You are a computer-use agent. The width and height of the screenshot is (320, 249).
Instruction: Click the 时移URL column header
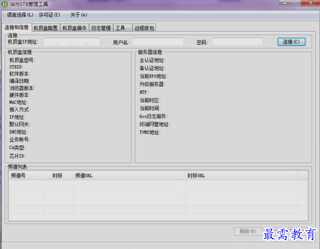(242, 176)
